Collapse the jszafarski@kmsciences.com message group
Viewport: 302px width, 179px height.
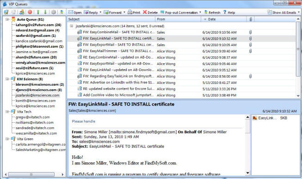pos(72,26)
